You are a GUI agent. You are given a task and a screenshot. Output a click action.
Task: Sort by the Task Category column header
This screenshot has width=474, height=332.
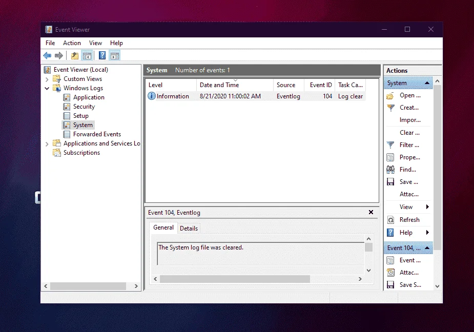tap(351, 85)
